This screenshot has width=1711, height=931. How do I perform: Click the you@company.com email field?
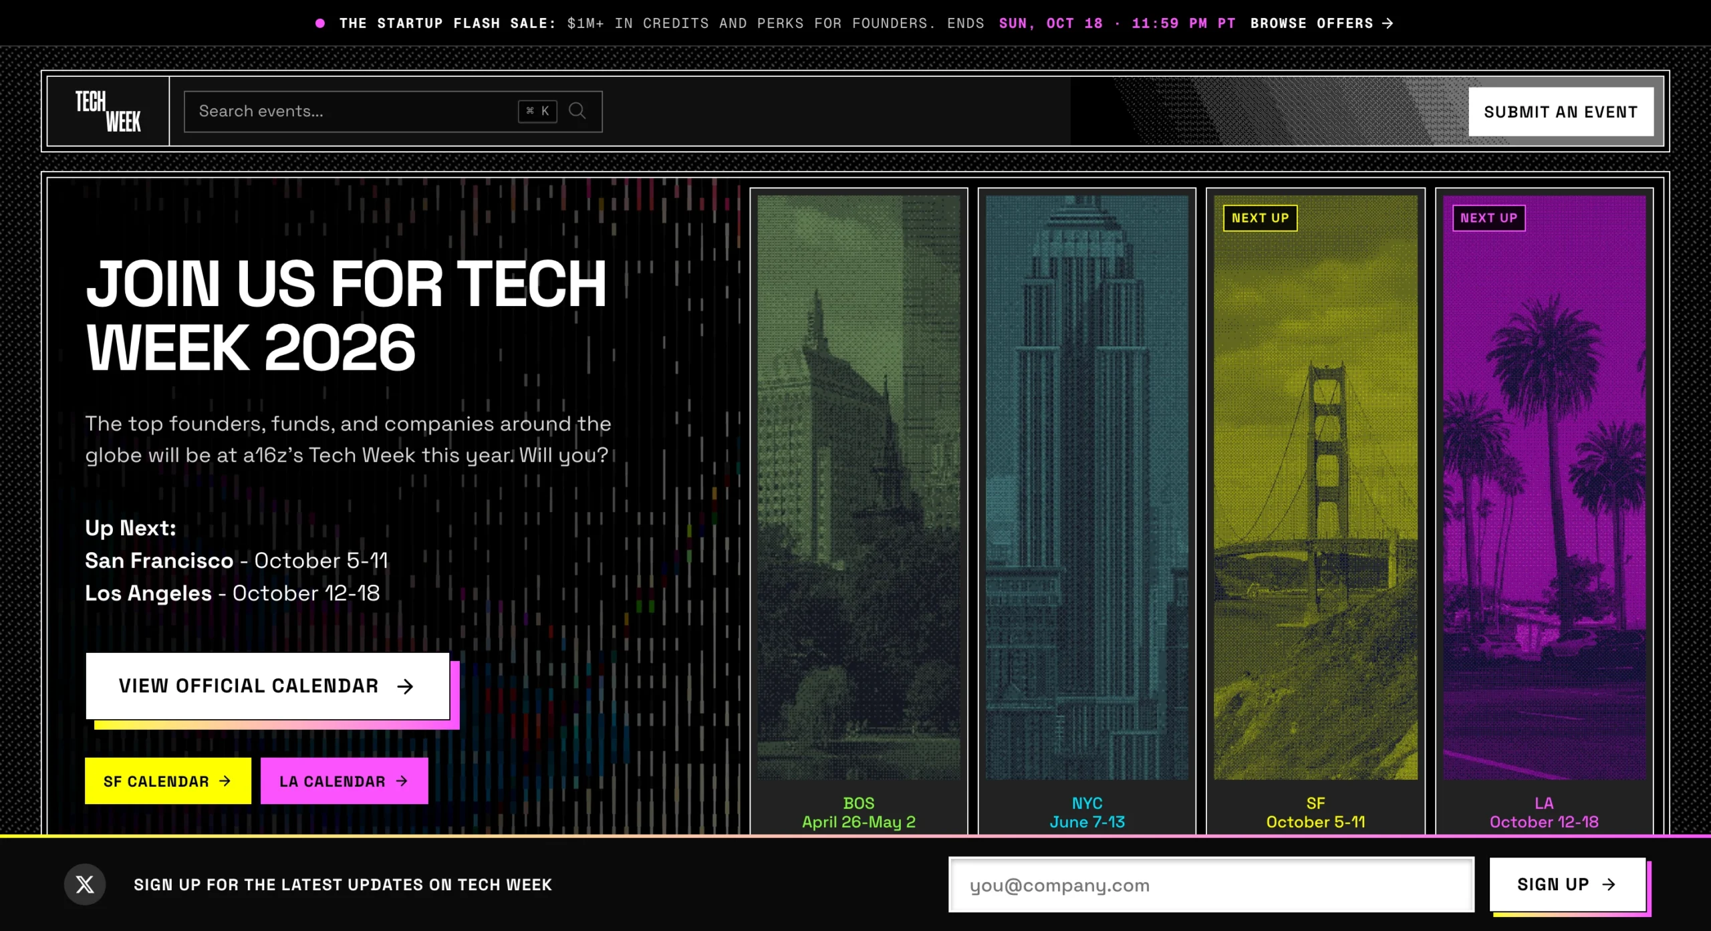1211,885
